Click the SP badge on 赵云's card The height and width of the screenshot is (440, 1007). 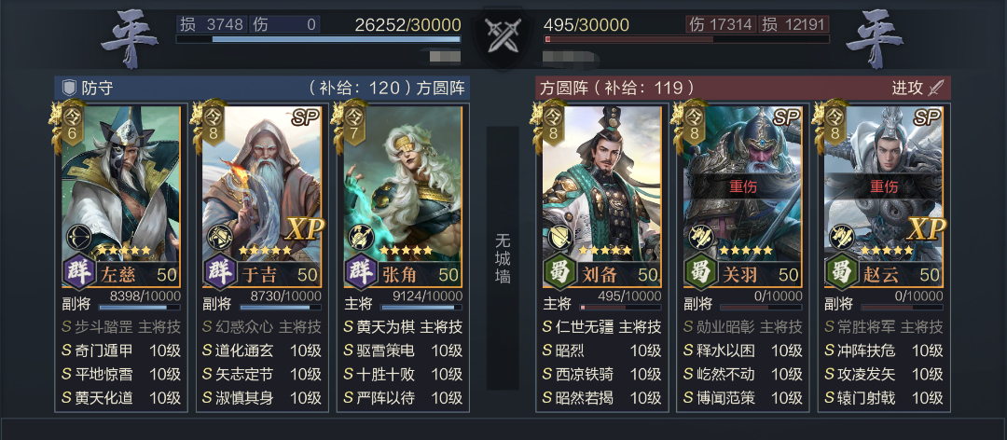(927, 117)
